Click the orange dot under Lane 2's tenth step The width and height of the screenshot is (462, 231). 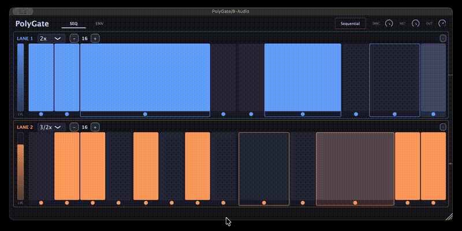tap(303, 203)
